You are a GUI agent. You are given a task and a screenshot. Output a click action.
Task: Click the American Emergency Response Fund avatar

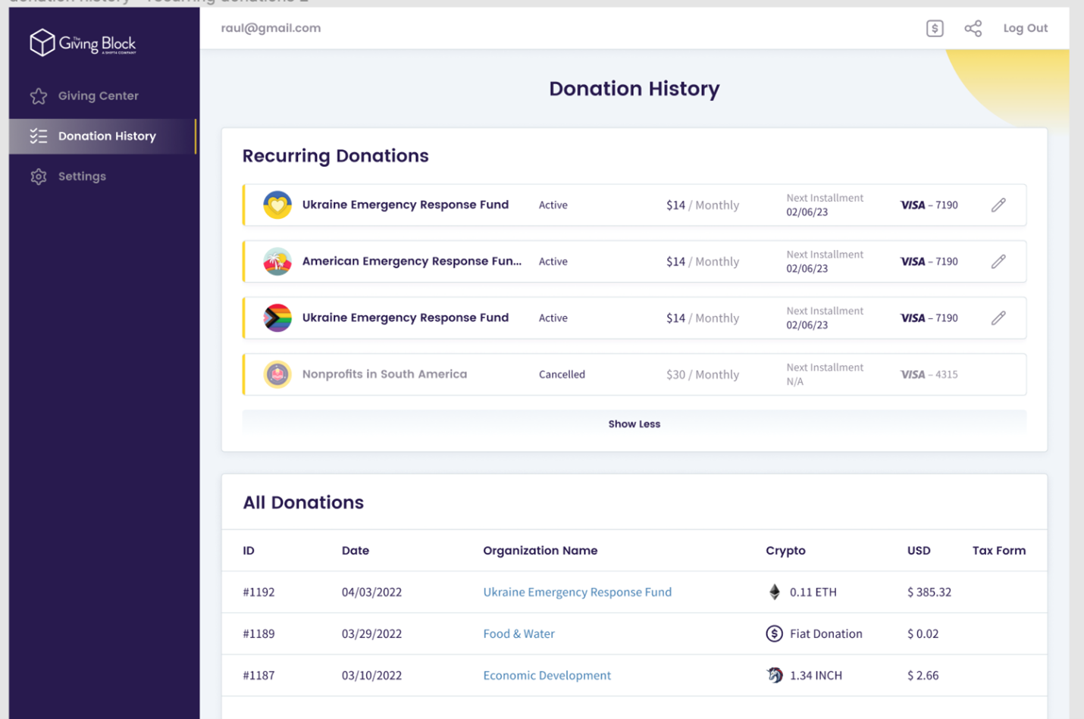[277, 261]
